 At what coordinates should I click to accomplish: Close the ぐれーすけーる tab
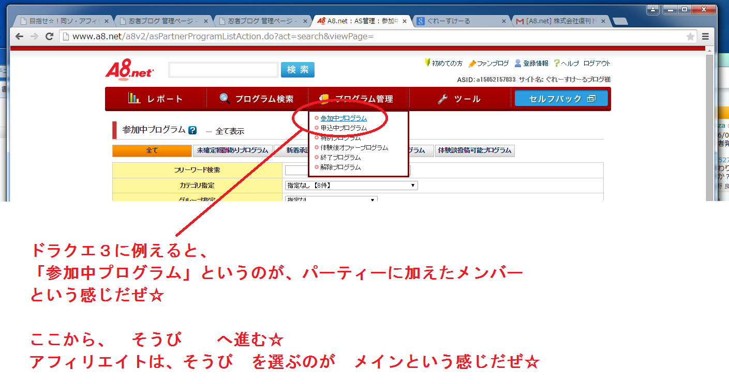(504, 21)
